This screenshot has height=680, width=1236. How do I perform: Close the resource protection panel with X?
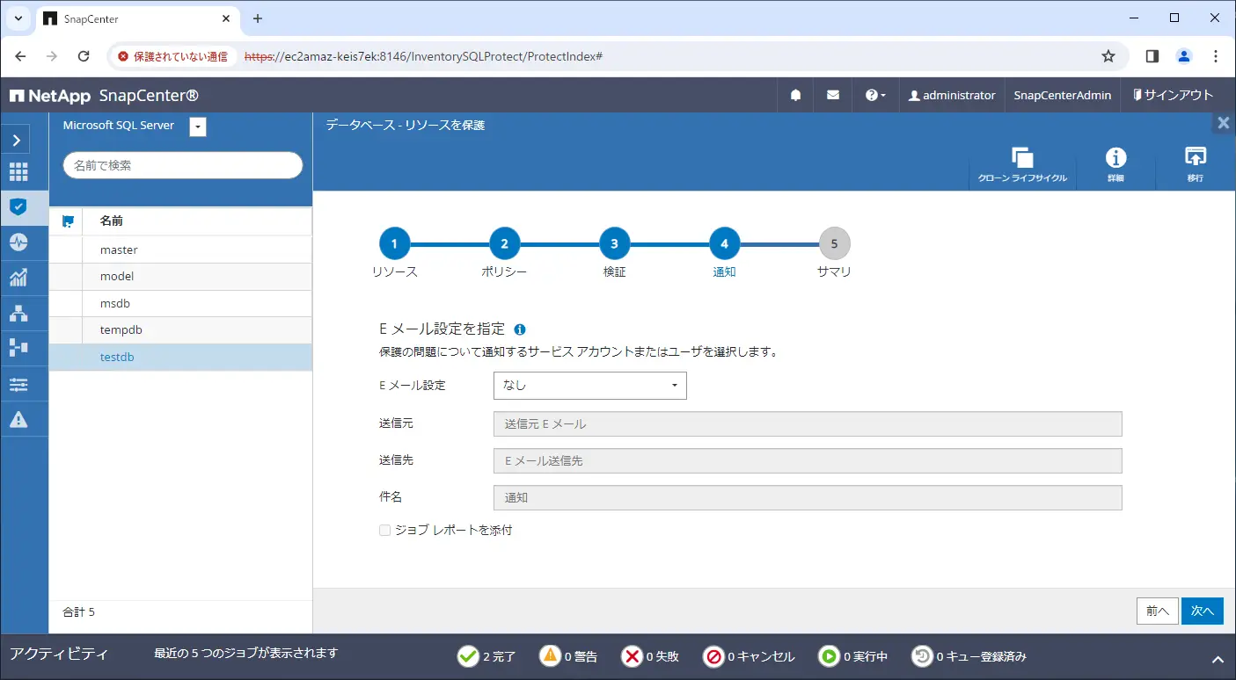[1223, 124]
